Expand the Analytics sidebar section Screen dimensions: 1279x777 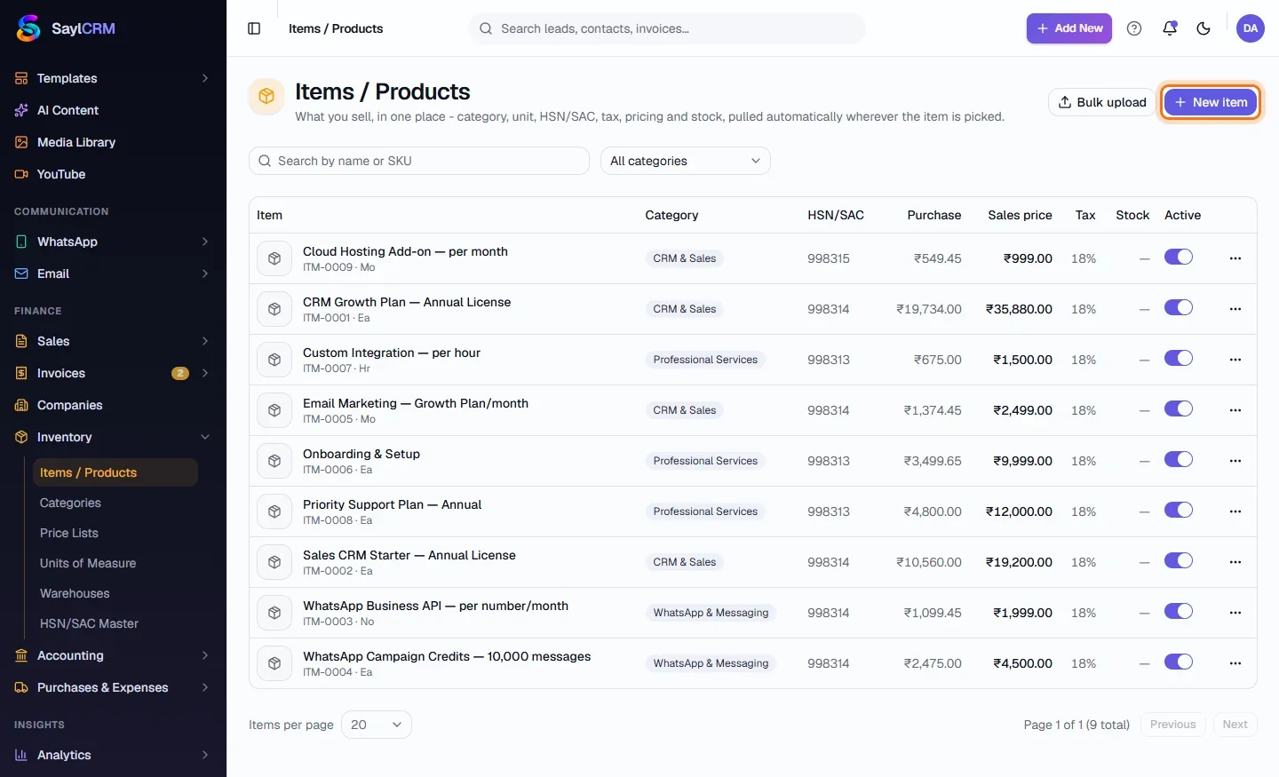point(113,755)
